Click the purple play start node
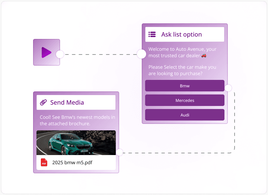The image size is (268, 195). pyautogui.click(x=47, y=52)
